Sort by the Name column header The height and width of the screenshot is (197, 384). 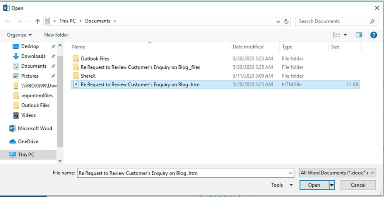[x=79, y=46]
